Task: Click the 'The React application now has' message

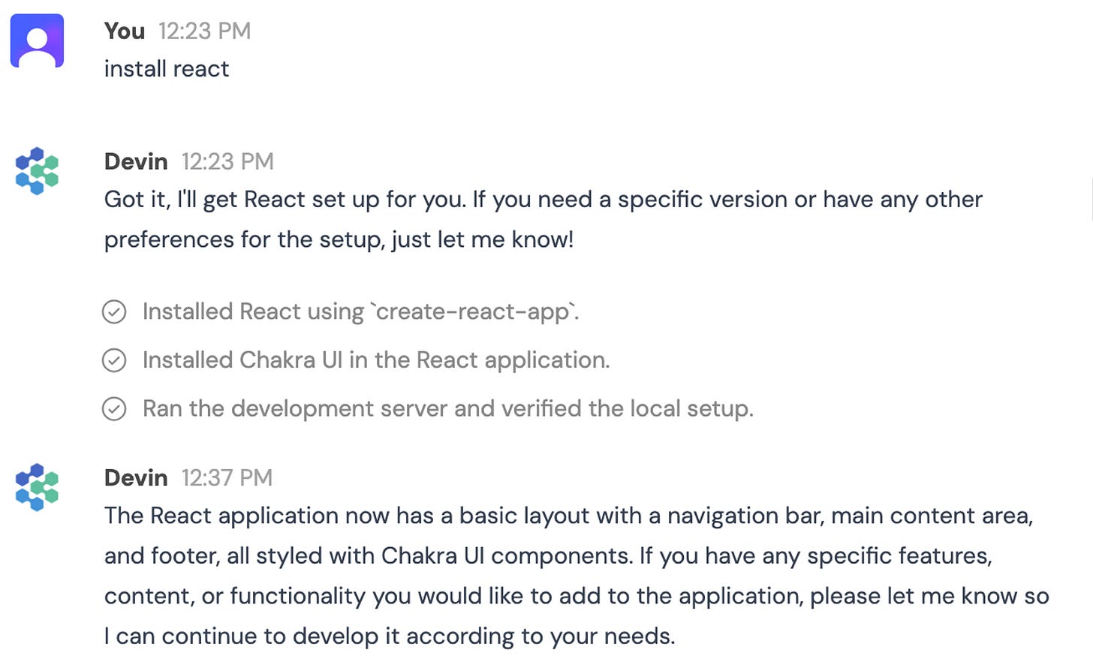Action: pyautogui.click(x=577, y=576)
